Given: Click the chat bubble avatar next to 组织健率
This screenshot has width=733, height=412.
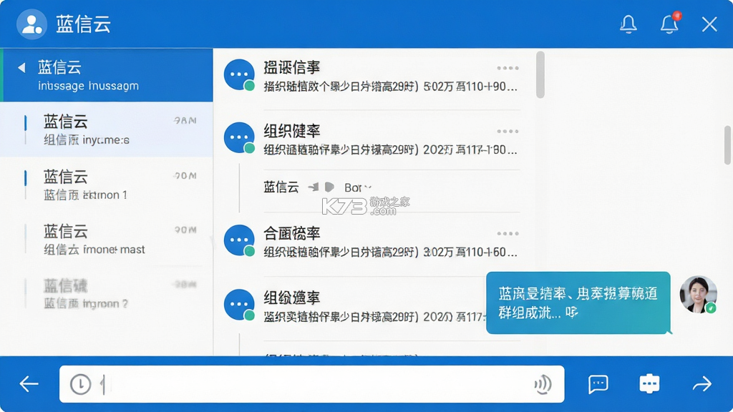Looking at the screenshot, I should (239, 138).
